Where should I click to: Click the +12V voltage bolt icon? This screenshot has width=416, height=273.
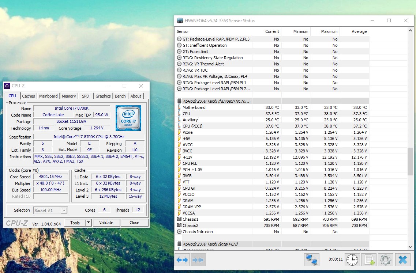pos(179,157)
